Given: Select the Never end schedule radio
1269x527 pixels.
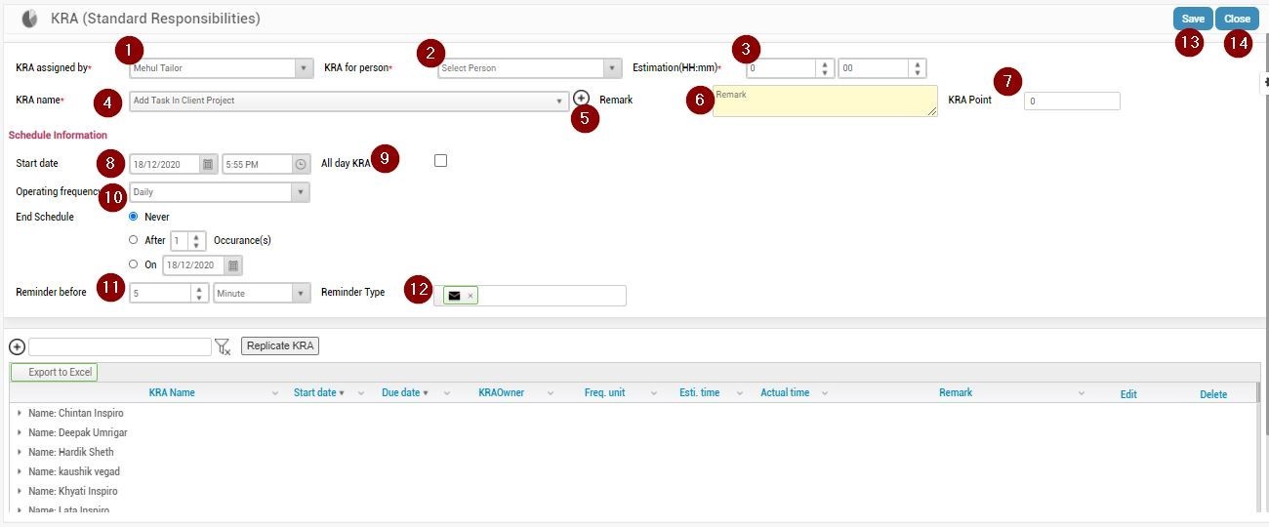Looking at the screenshot, I should pos(134,217).
